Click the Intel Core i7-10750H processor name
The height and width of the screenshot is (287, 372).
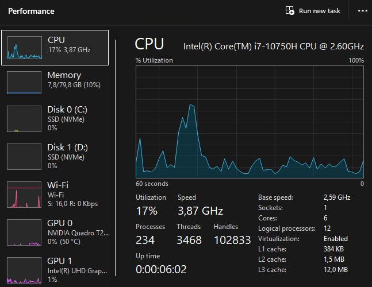click(x=273, y=45)
